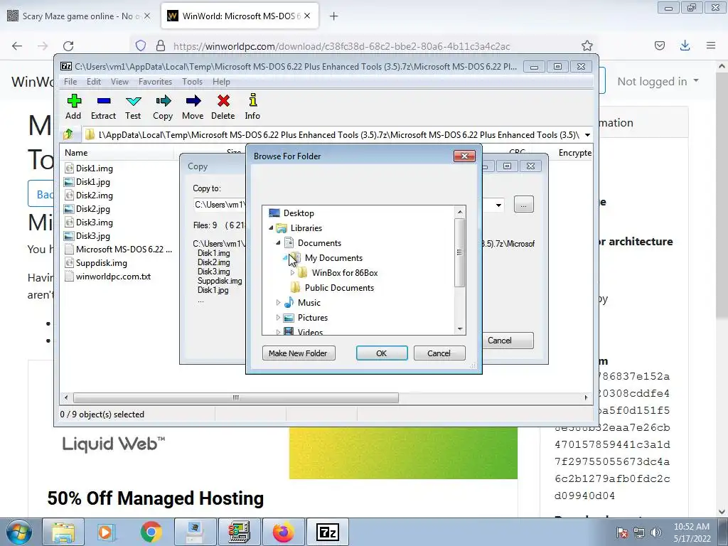The width and height of the screenshot is (728, 546).
Task: Open the Edit menu in 7-Zip
Action: [x=94, y=82]
